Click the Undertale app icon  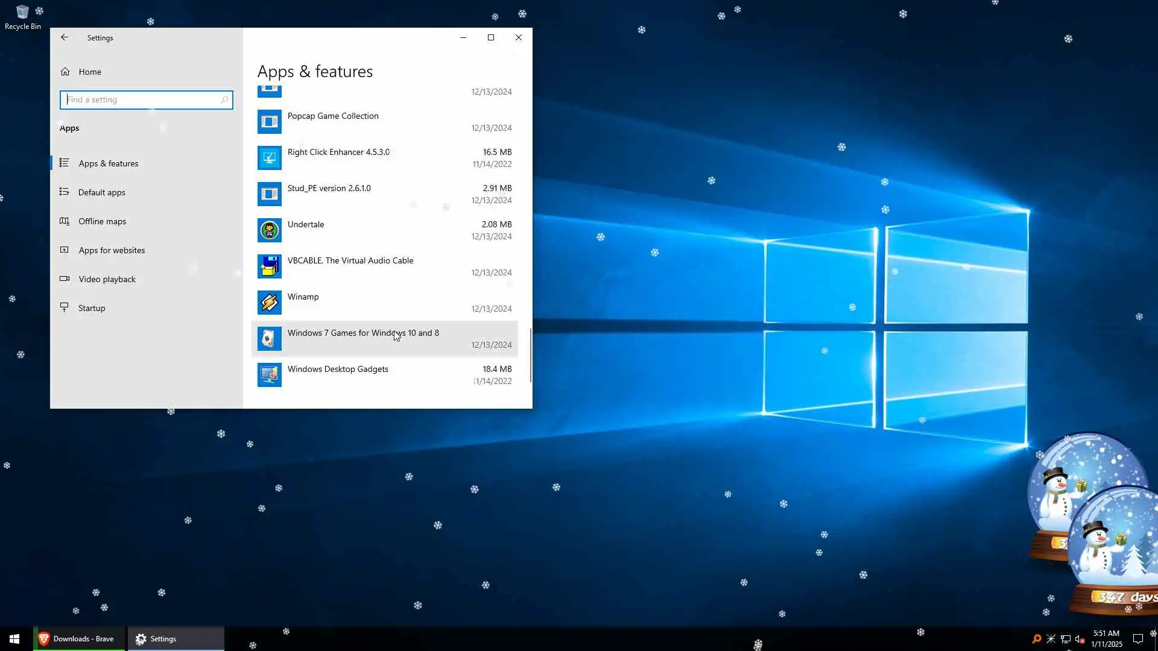point(269,230)
